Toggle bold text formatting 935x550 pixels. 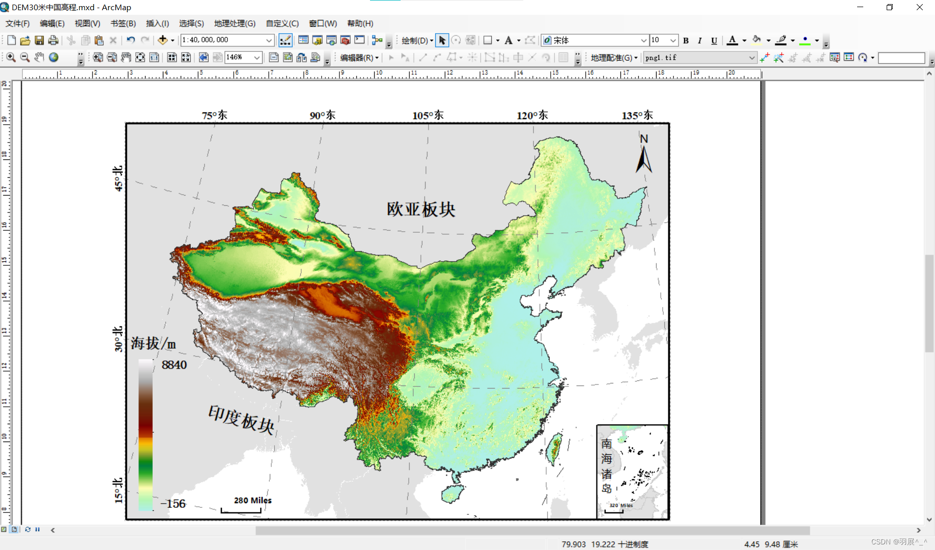click(x=686, y=40)
